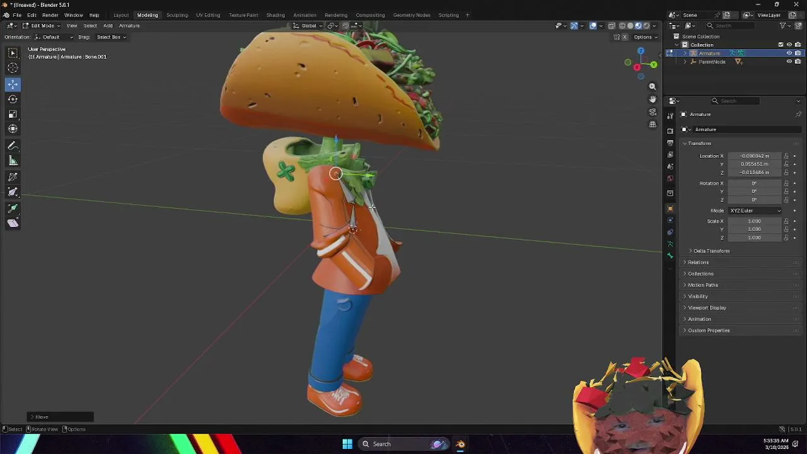Hide the ParentNode object with its eye icon
This screenshot has width=807, height=454.
(789, 62)
